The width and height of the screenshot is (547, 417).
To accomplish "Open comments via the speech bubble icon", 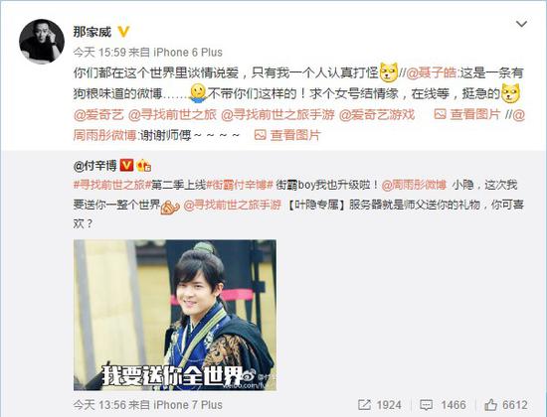I will tap(426, 405).
